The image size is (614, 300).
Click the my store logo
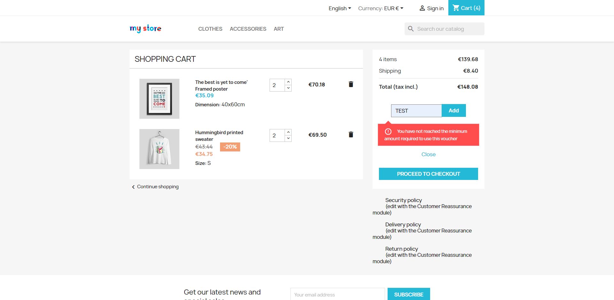click(146, 29)
